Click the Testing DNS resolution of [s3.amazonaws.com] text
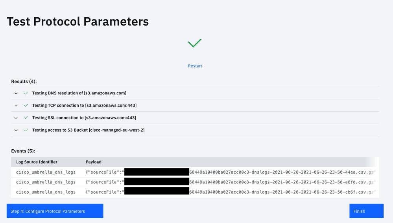Viewport: 393px width, 223px height. [x=79, y=93]
